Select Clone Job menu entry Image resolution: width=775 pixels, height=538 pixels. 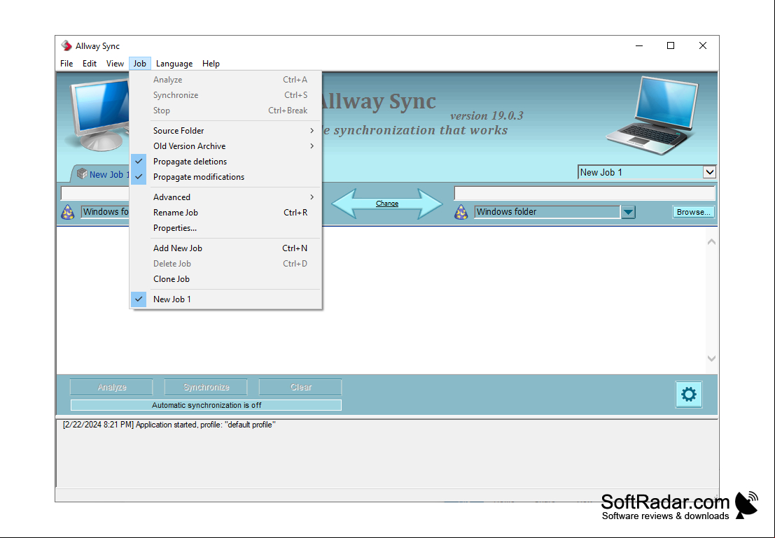[226, 279]
